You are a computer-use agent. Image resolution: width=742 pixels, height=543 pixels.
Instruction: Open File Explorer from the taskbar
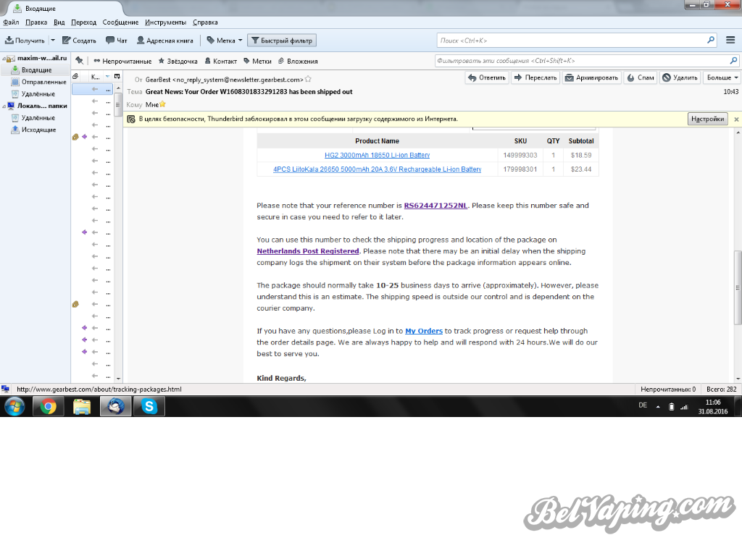(x=82, y=406)
